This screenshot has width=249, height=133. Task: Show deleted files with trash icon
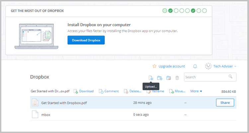[177, 78]
